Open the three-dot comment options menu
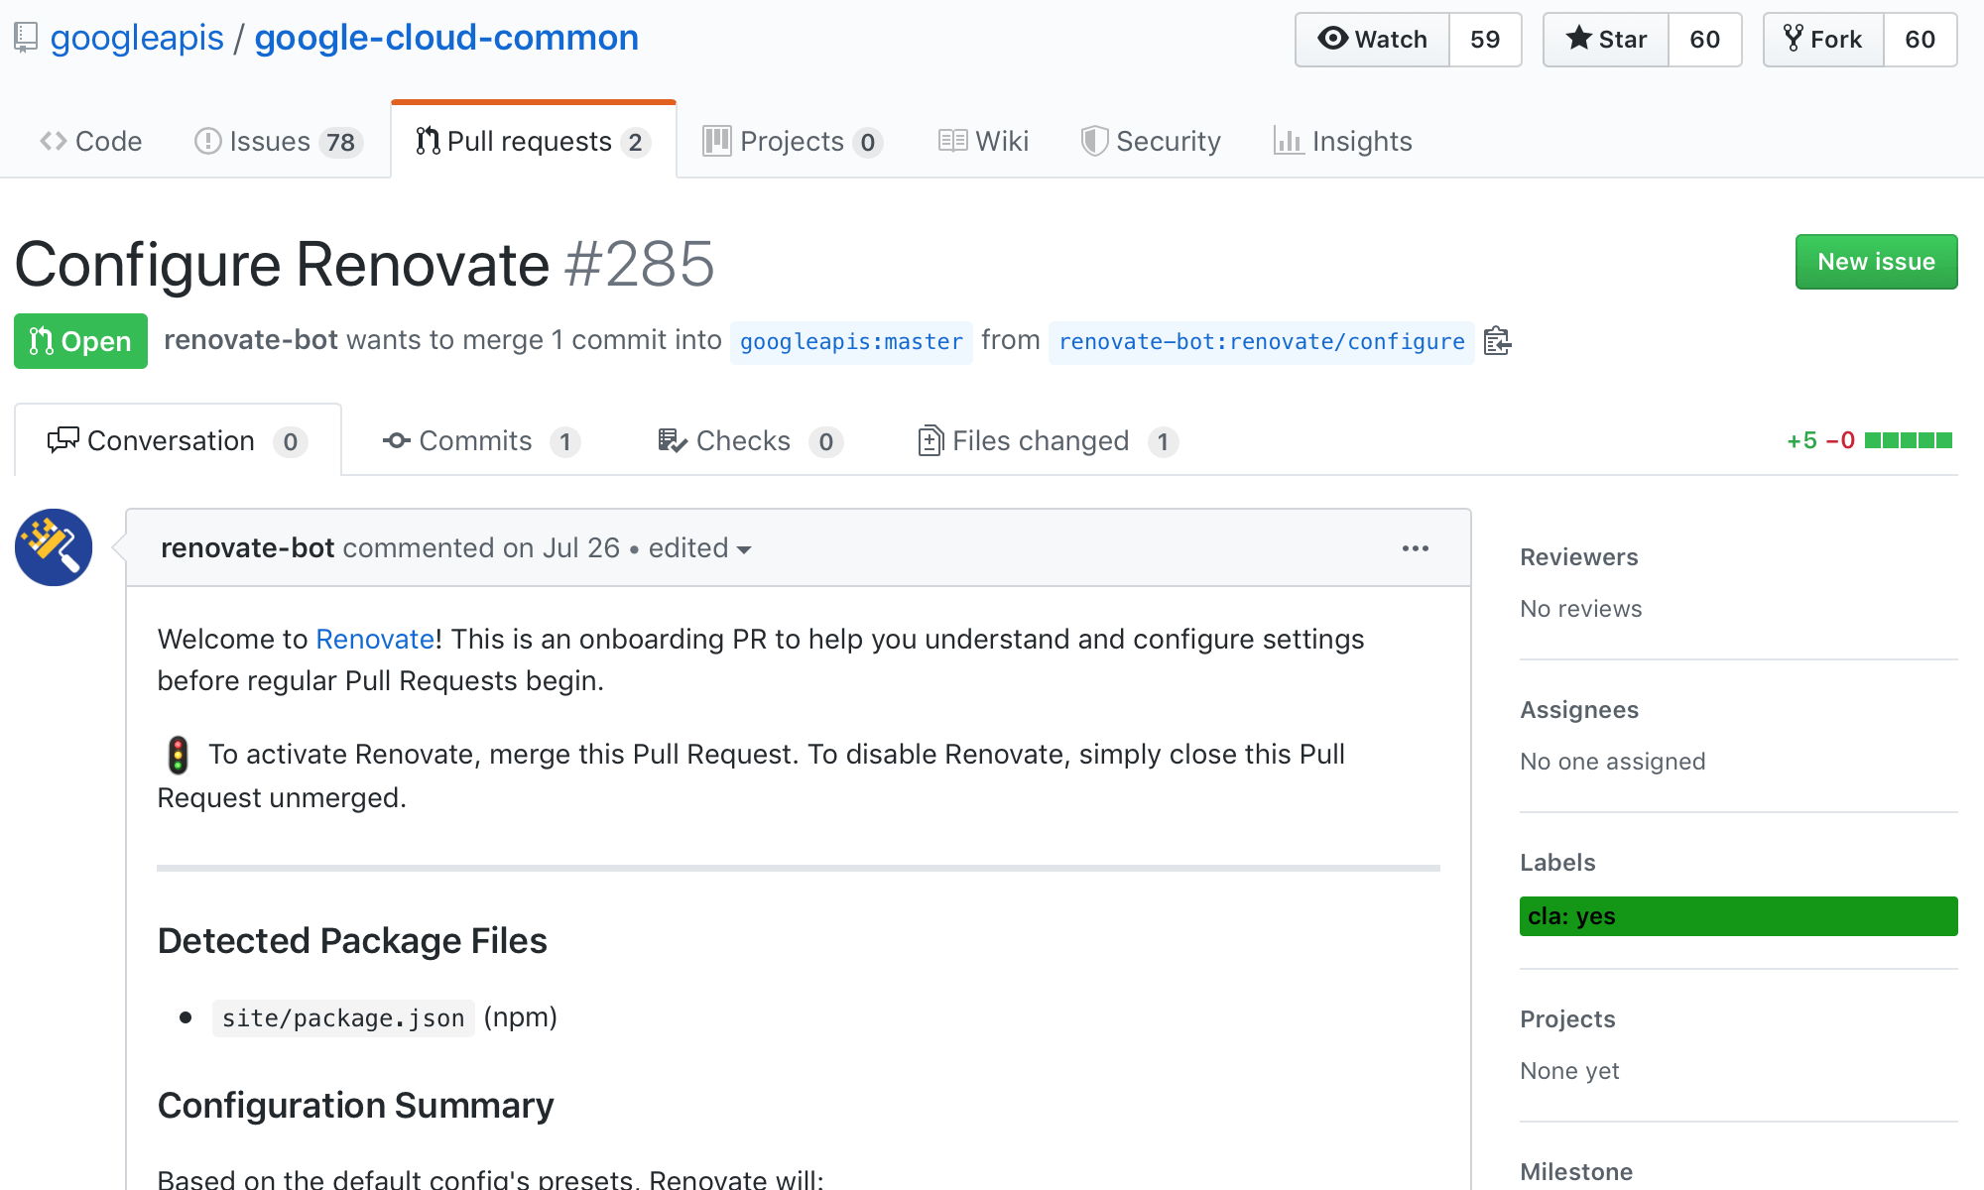 click(1415, 548)
